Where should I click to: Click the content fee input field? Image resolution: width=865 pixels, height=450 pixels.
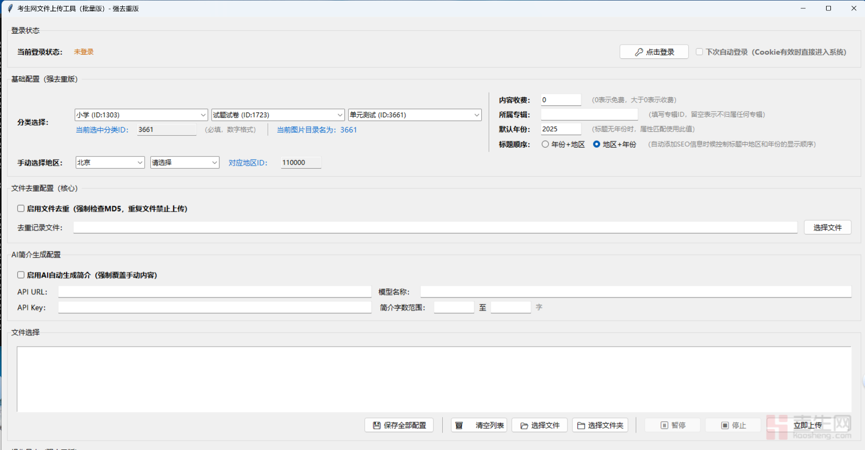[x=561, y=100]
